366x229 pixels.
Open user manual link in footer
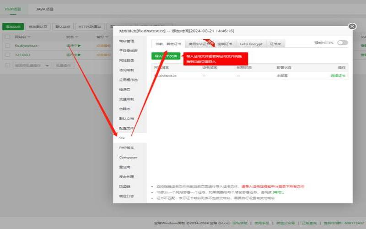coord(262,223)
